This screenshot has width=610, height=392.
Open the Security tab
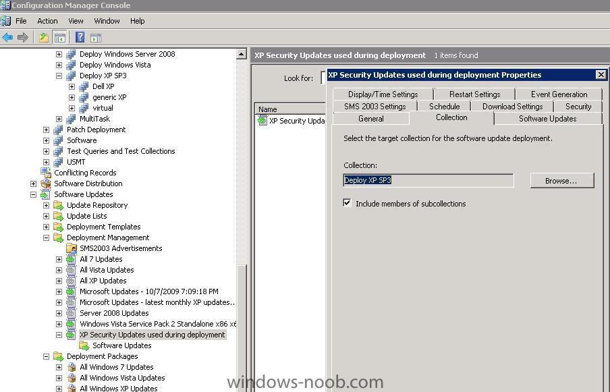pyautogui.click(x=578, y=106)
